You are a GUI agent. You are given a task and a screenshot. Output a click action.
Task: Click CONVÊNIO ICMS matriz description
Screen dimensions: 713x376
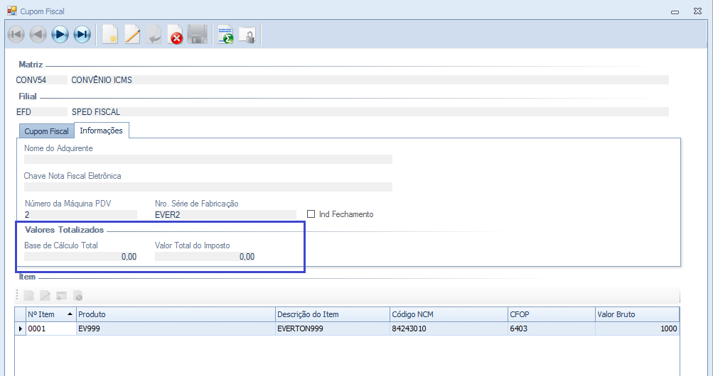(x=370, y=80)
